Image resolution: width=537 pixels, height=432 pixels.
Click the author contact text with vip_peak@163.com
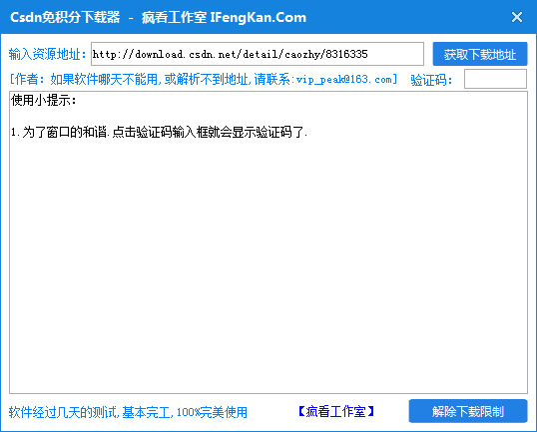204,80
